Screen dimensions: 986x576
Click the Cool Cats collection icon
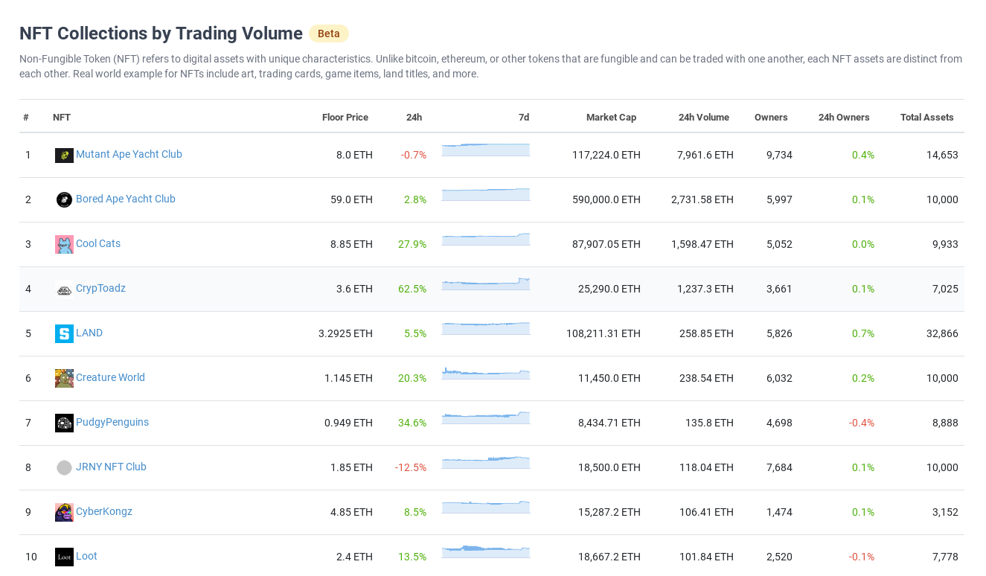(x=64, y=244)
